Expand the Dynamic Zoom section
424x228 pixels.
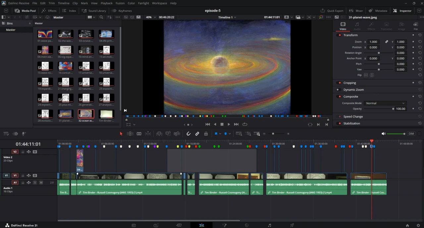pos(353,90)
